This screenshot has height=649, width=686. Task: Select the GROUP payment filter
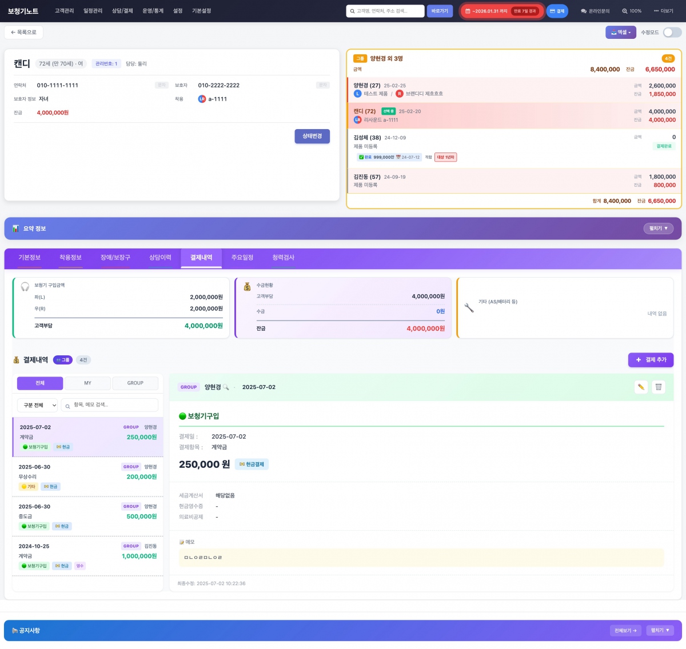(x=135, y=383)
